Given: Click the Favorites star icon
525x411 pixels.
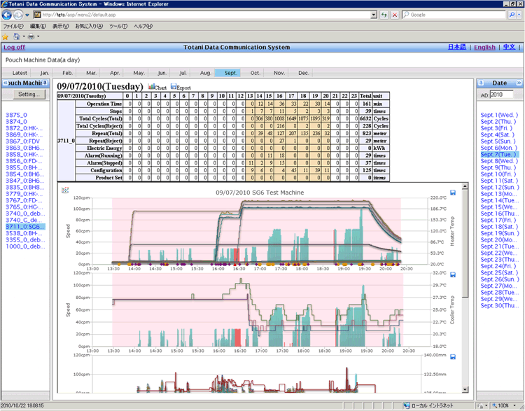Looking at the screenshot, I should pos(5,36).
